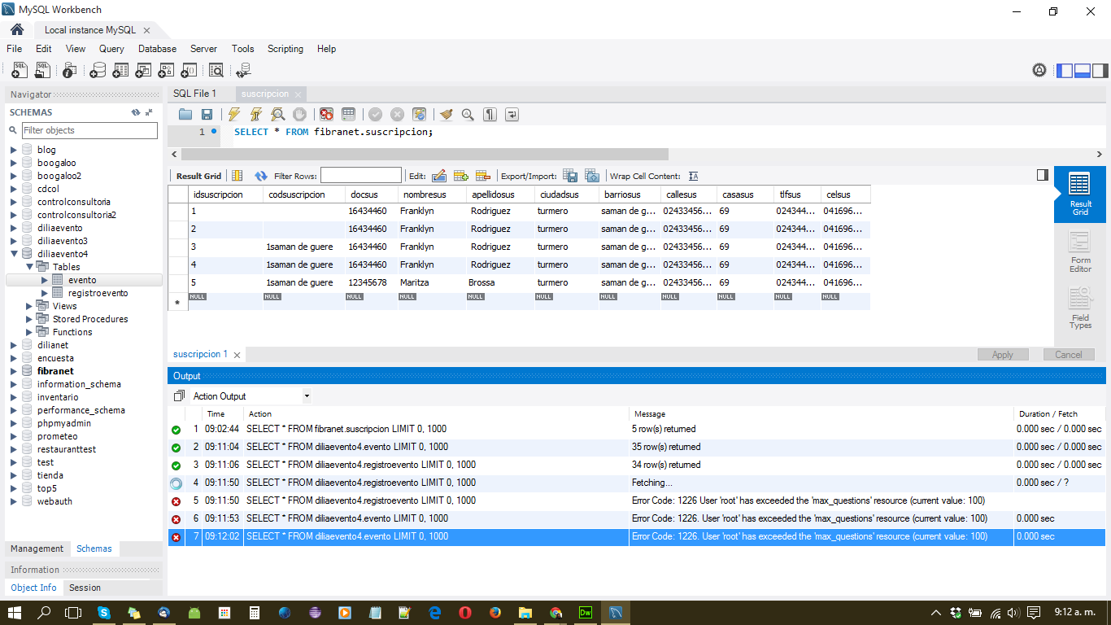The width and height of the screenshot is (1111, 625).
Task: Create new schema icon
Action: click(98, 71)
